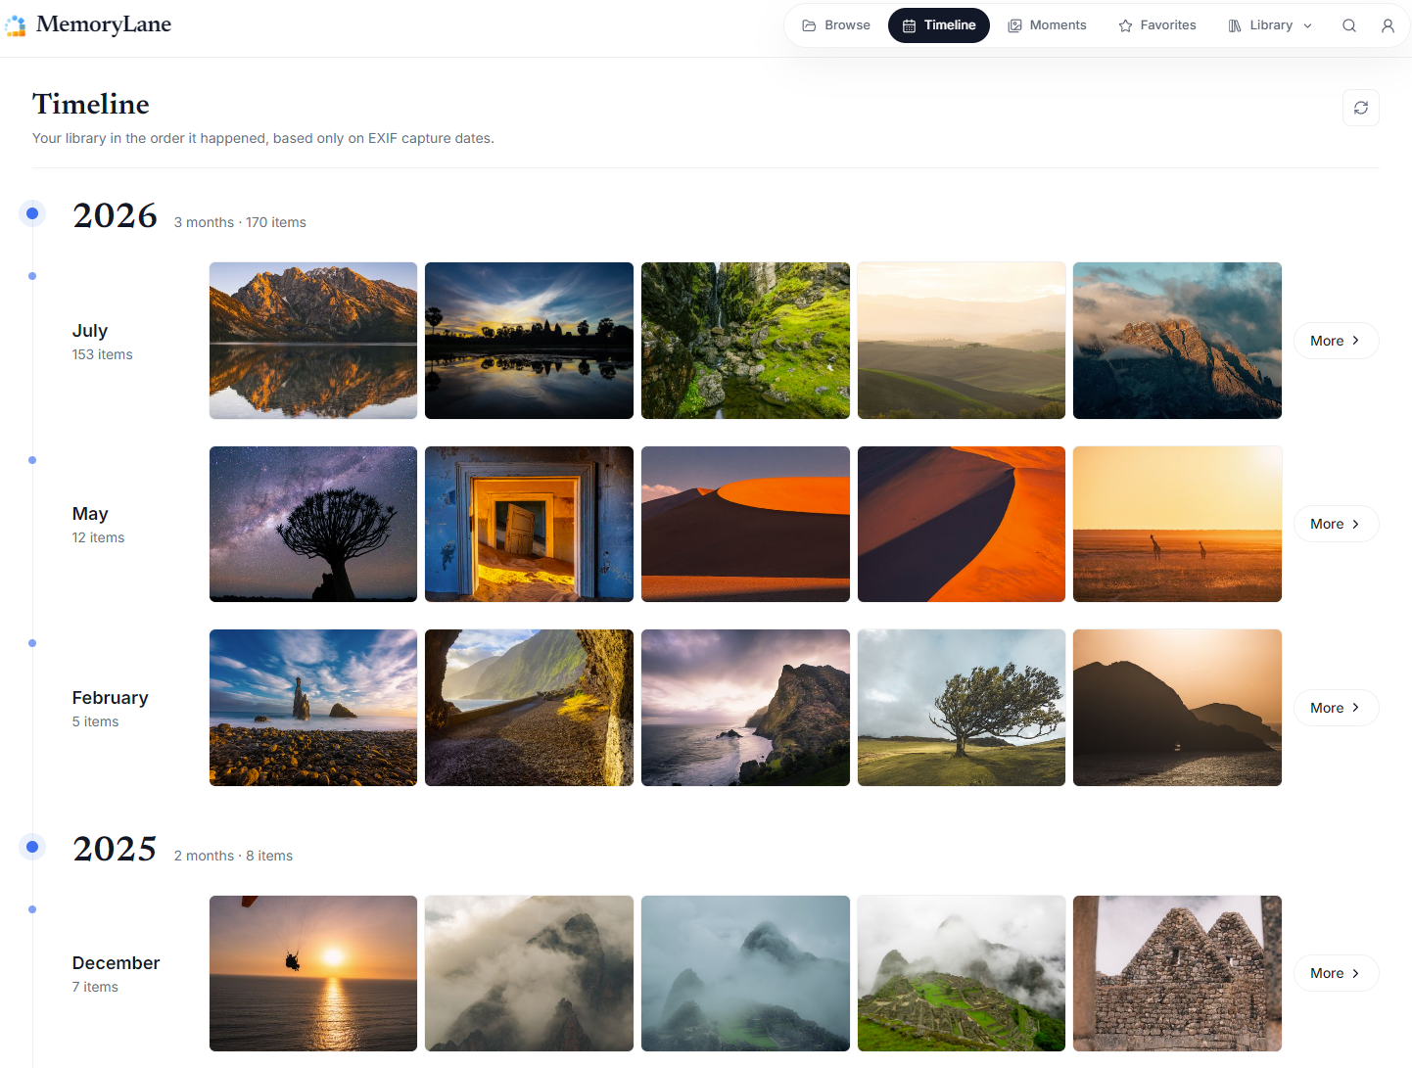
Task: Open the cloudy mountain peak photo in July
Action: pyautogui.click(x=1177, y=341)
